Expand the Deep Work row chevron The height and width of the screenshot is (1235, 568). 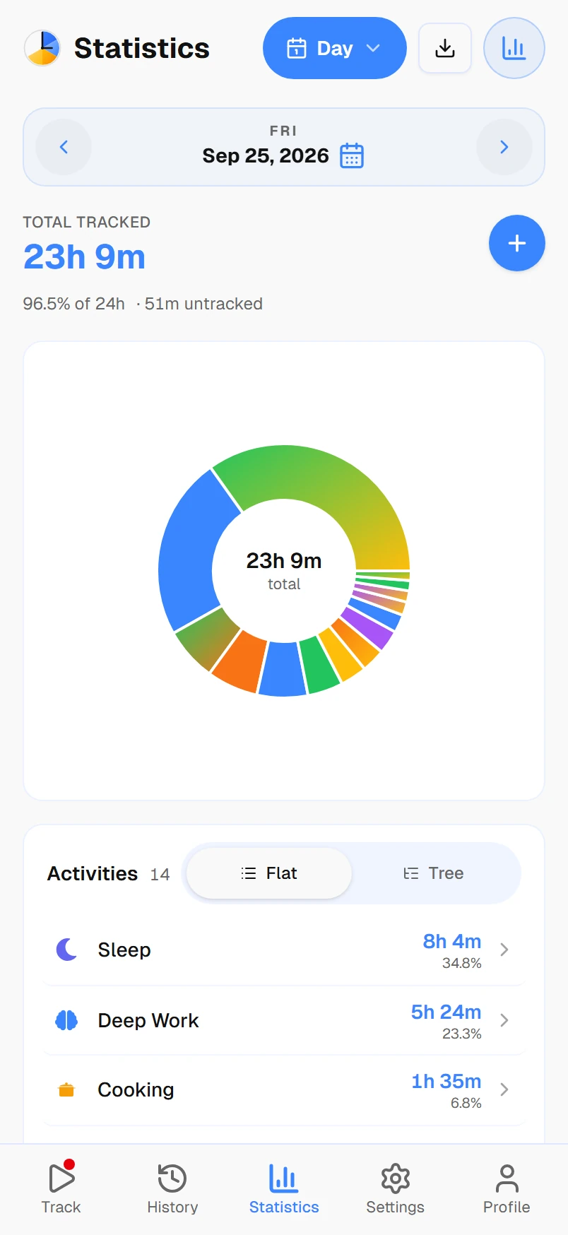point(504,1020)
